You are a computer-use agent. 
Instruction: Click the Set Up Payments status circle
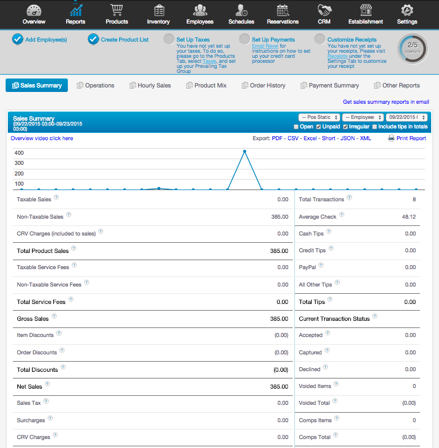(x=244, y=39)
